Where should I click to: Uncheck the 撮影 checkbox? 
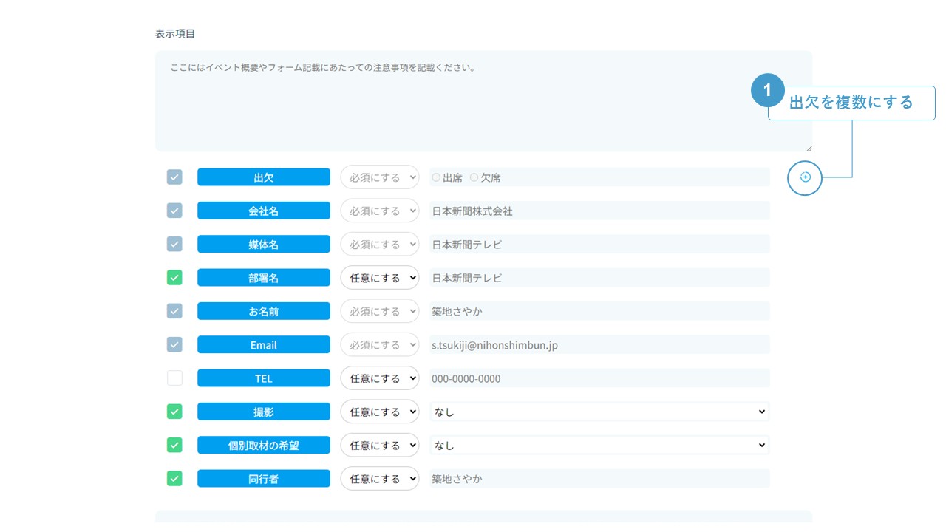click(174, 412)
